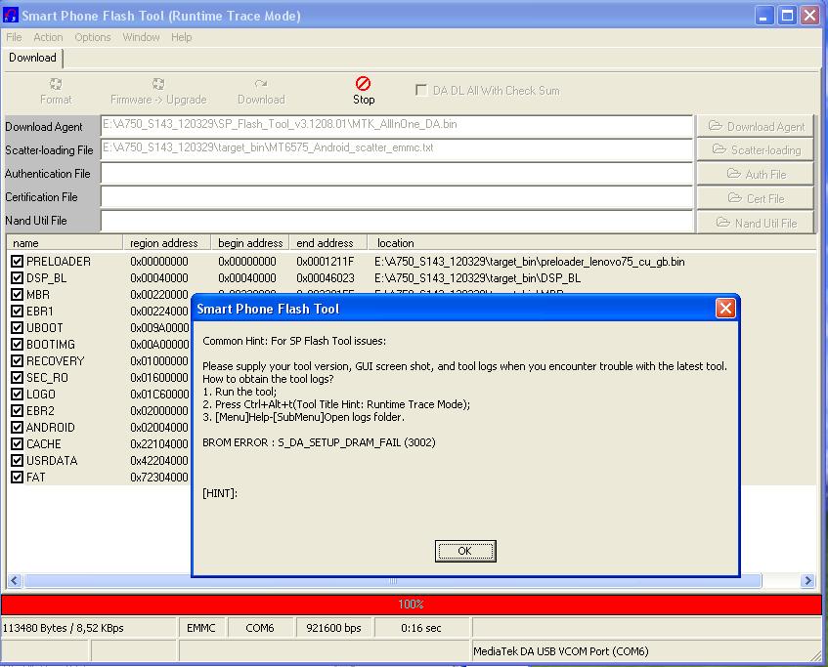Viewport: 828px width, 667px height.
Task: Click the empty Nand Util File field
Action: click(x=397, y=221)
